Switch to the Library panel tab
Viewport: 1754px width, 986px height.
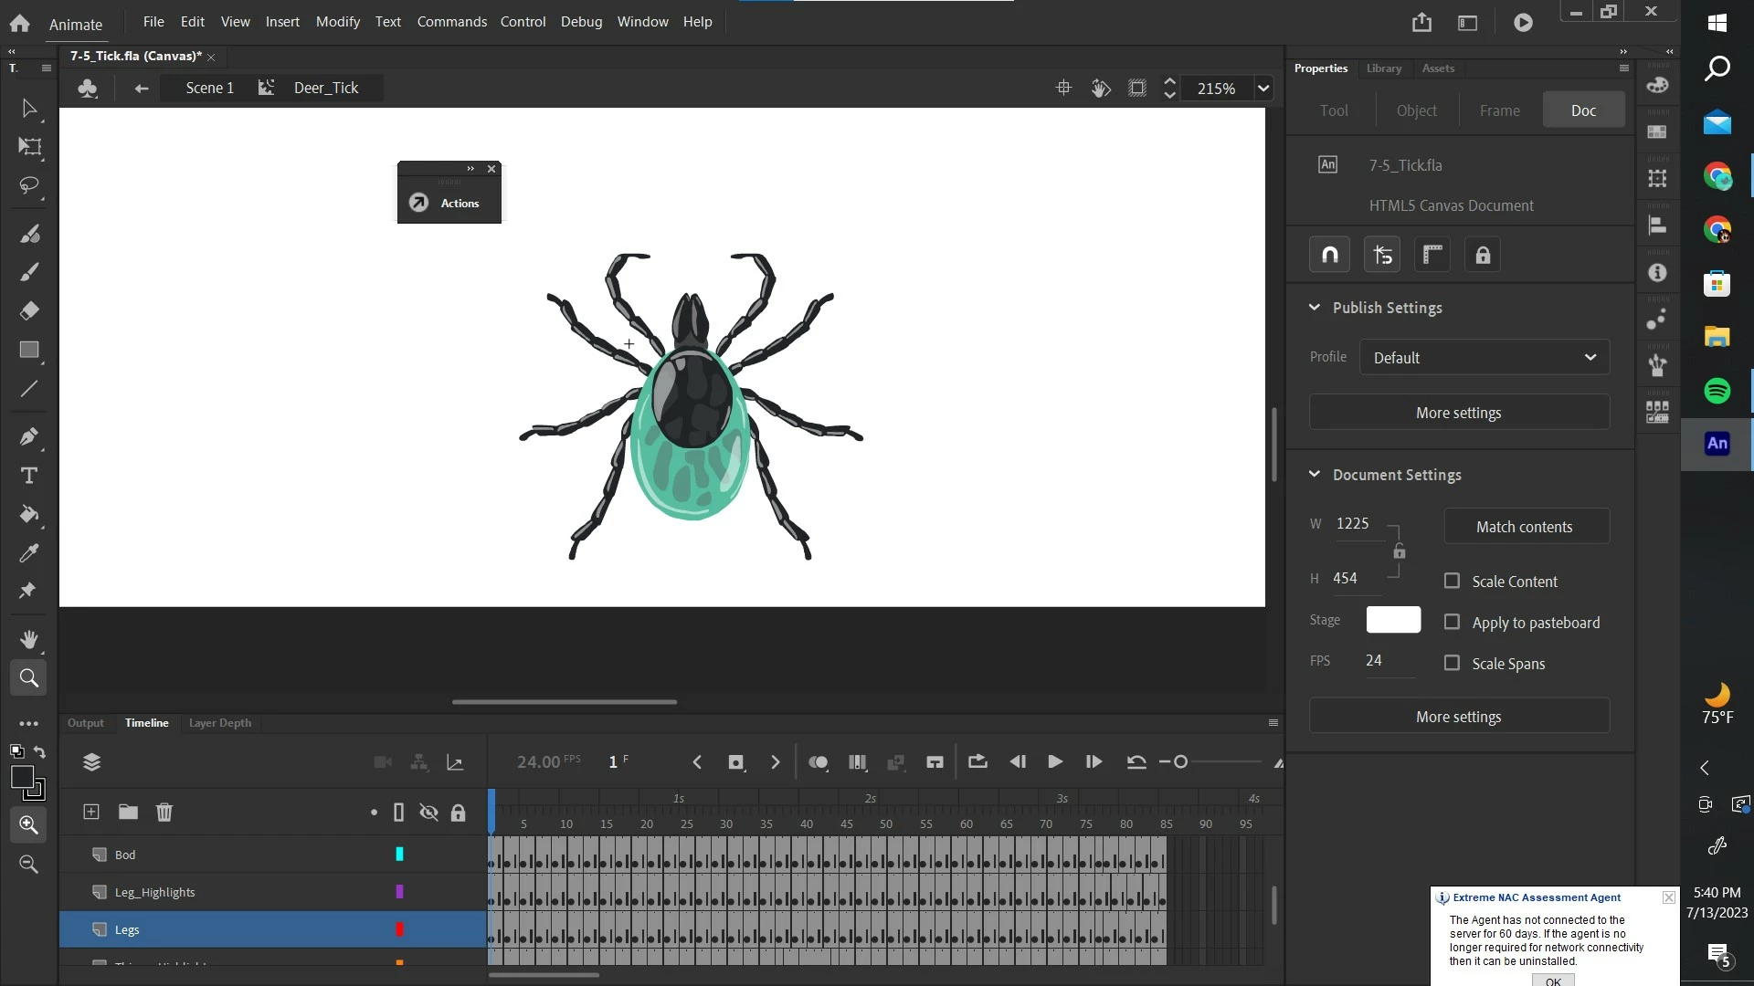[x=1383, y=68]
